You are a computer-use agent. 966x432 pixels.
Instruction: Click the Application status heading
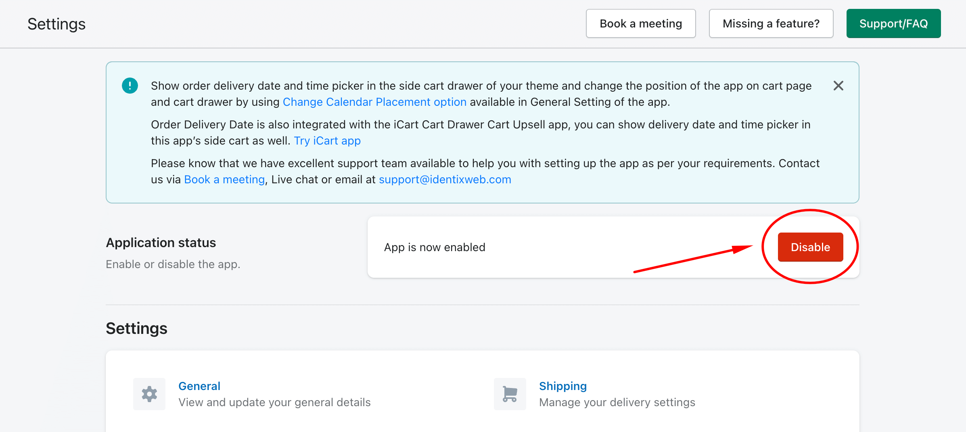pyautogui.click(x=161, y=243)
